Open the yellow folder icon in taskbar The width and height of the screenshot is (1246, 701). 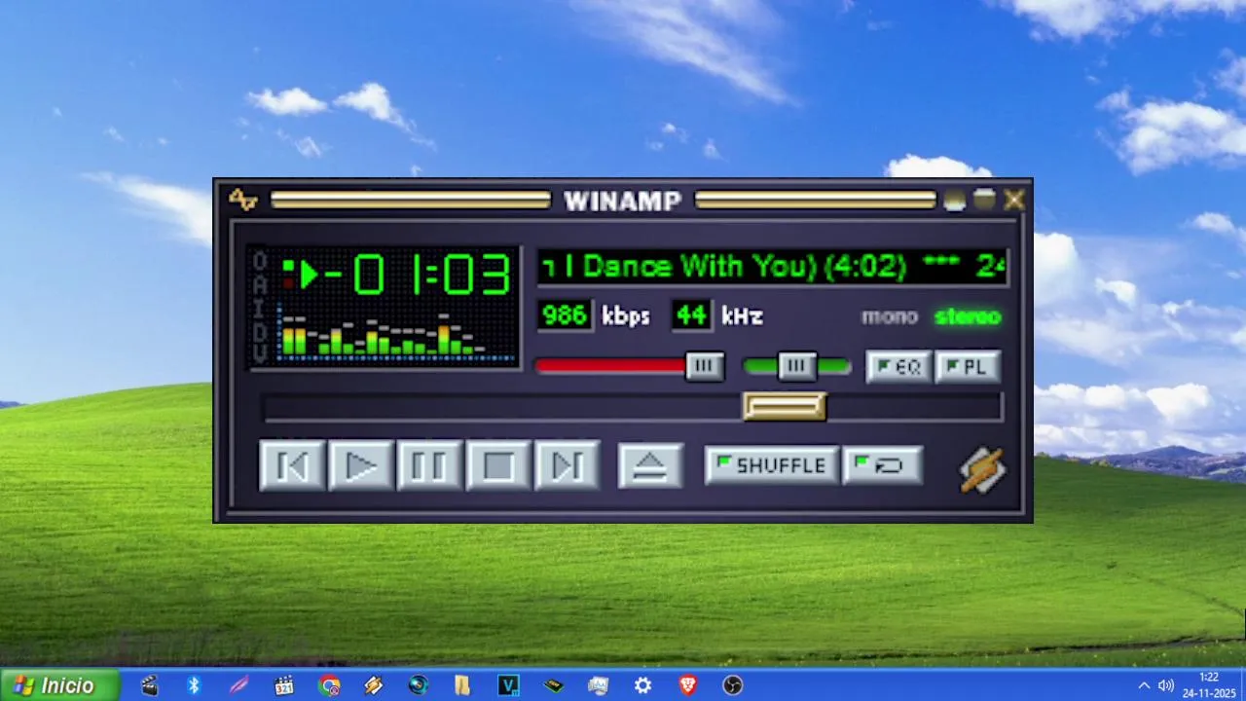[462, 685]
